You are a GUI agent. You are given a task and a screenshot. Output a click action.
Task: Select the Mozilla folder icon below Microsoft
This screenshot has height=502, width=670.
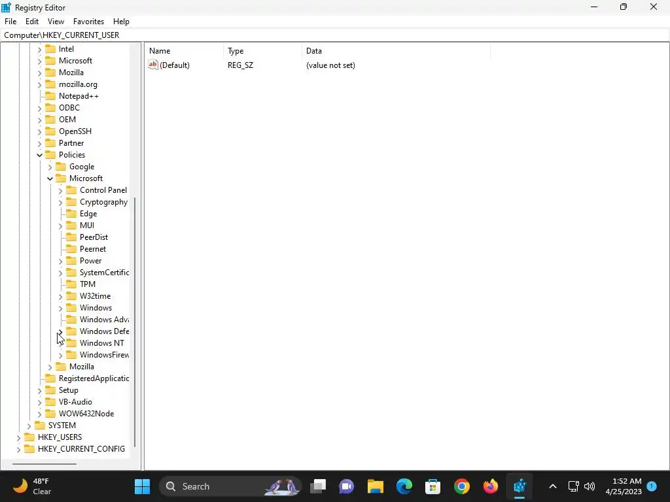50,73
